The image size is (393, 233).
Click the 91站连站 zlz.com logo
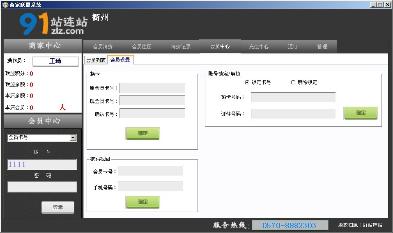click(53, 24)
